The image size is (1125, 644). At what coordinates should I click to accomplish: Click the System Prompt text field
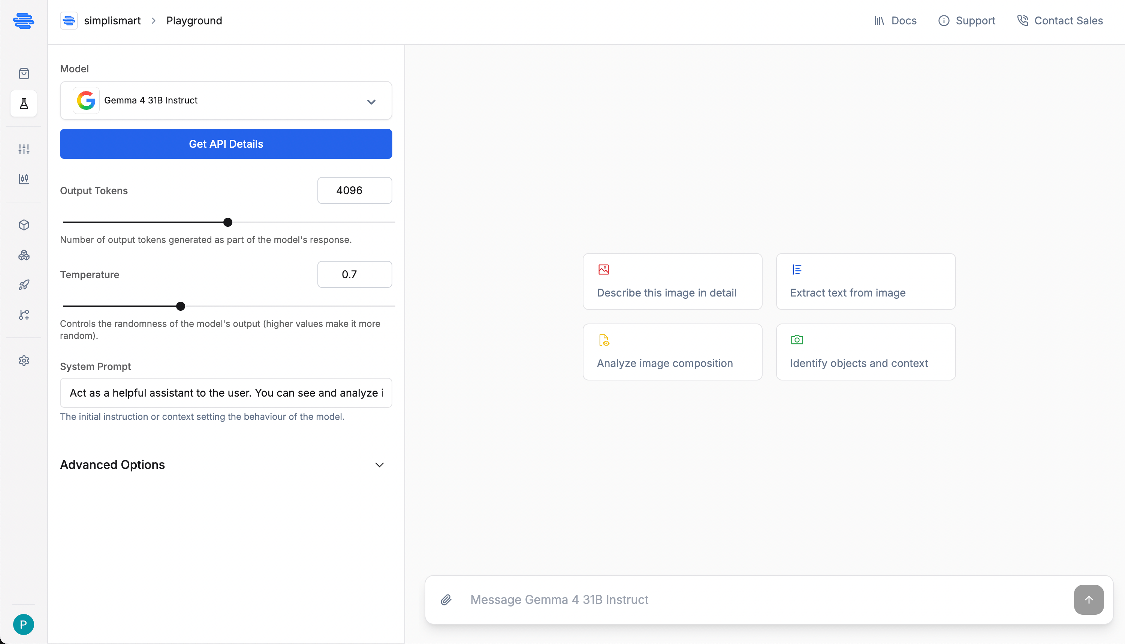(226, 393)
